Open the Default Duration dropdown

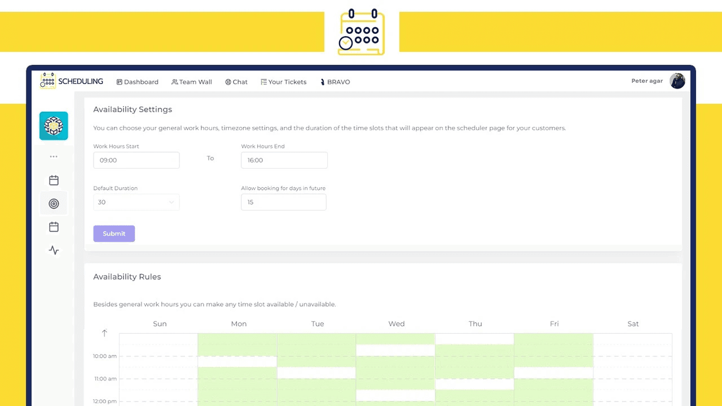coord(136,202)
